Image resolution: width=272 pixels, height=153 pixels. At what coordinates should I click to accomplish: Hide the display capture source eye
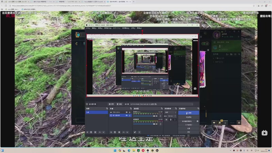(x=126, y=116)
